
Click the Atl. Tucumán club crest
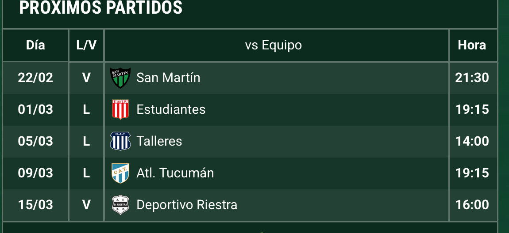[120, 173]
